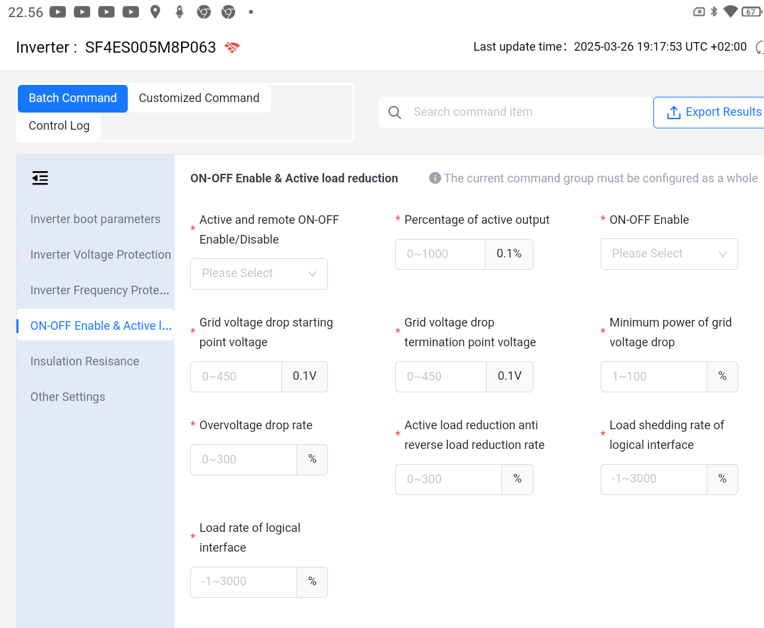764x628 pixels.
Task: Collapse the sidebar menu icon
Action: pos(40,178)
